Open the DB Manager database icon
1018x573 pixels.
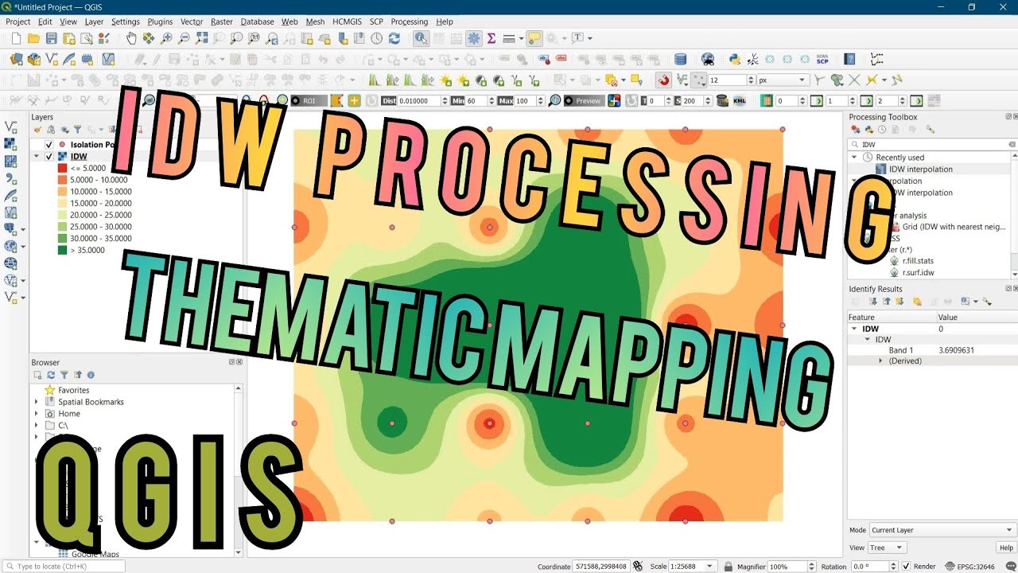[x=680, y=59]
